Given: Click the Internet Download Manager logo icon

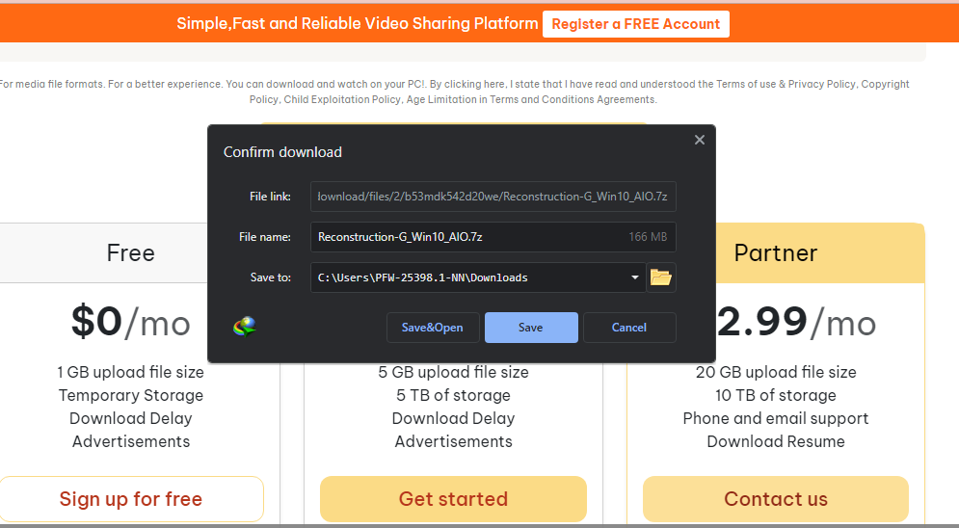Looking at the screenshot, I should 245,327.
